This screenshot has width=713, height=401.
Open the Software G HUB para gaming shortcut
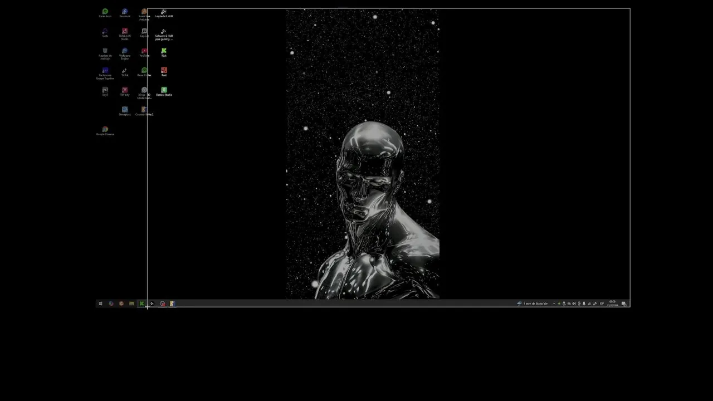tap(164, 34)
